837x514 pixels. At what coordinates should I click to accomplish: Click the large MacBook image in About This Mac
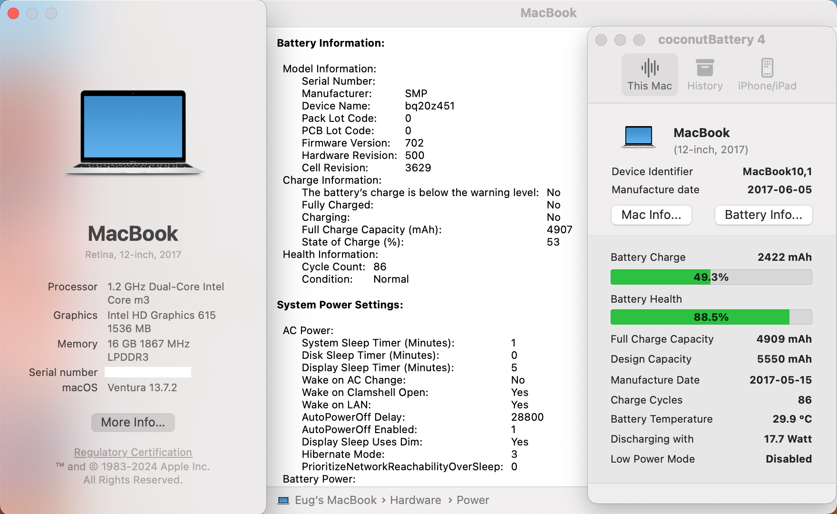pyautogui.click(x=133, y=133)
